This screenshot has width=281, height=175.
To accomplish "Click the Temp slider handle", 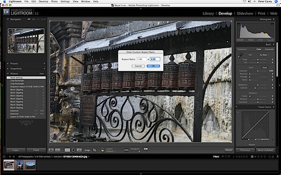I will (258, 59).
